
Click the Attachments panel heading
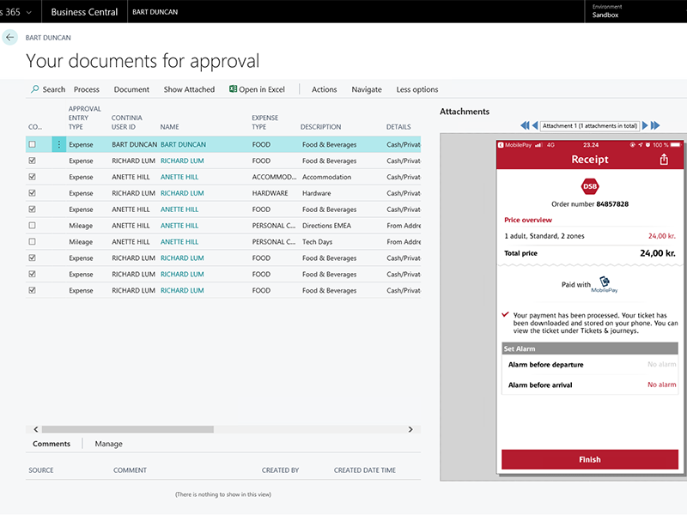pyautogui.click(x=465, y=112)
